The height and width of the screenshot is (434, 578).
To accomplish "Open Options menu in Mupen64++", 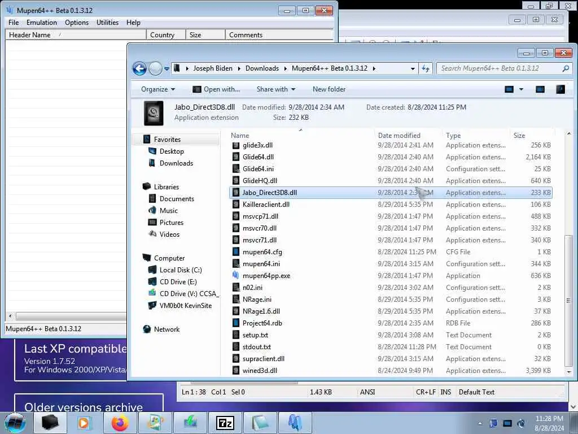I will pos(77,23).
